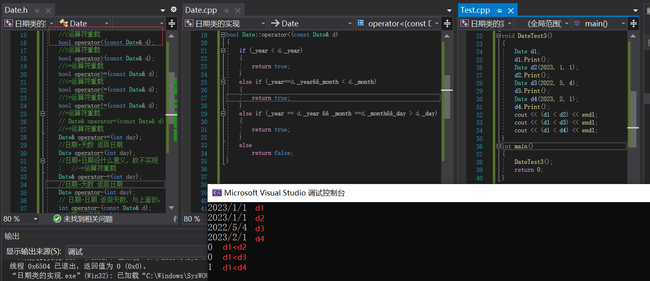
Task: Click the debug console window icon
Action: (x=217, y=193)
